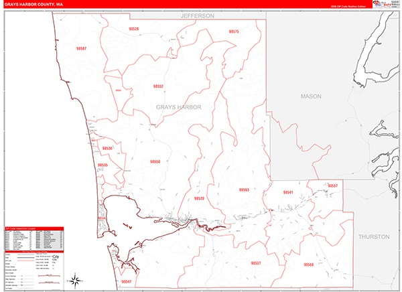
Task: Click ZIP code label 98520
Action: [199, 198]
